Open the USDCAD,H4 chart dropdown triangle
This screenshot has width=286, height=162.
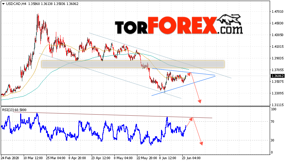pos(3,4)
